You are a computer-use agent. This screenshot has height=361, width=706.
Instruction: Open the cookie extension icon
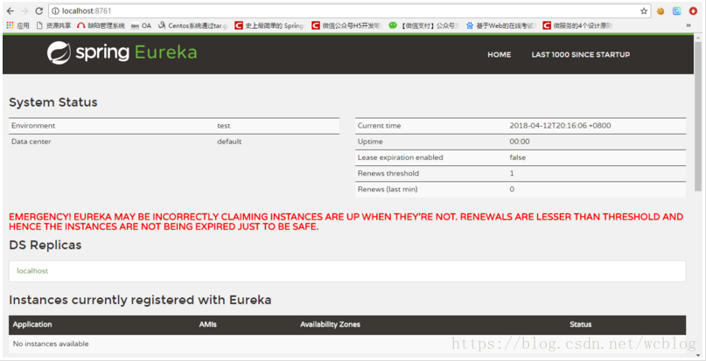pos(661,11)
